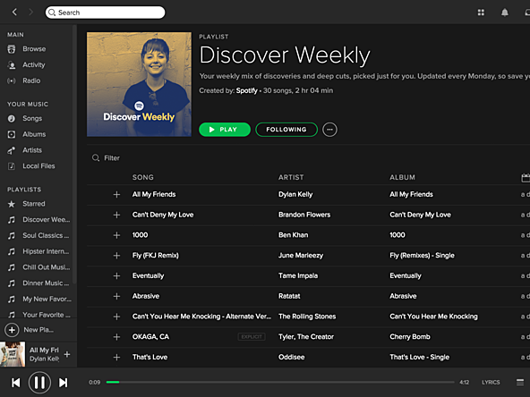Add Abrasive with its plus icon

[x=116, y=296]
